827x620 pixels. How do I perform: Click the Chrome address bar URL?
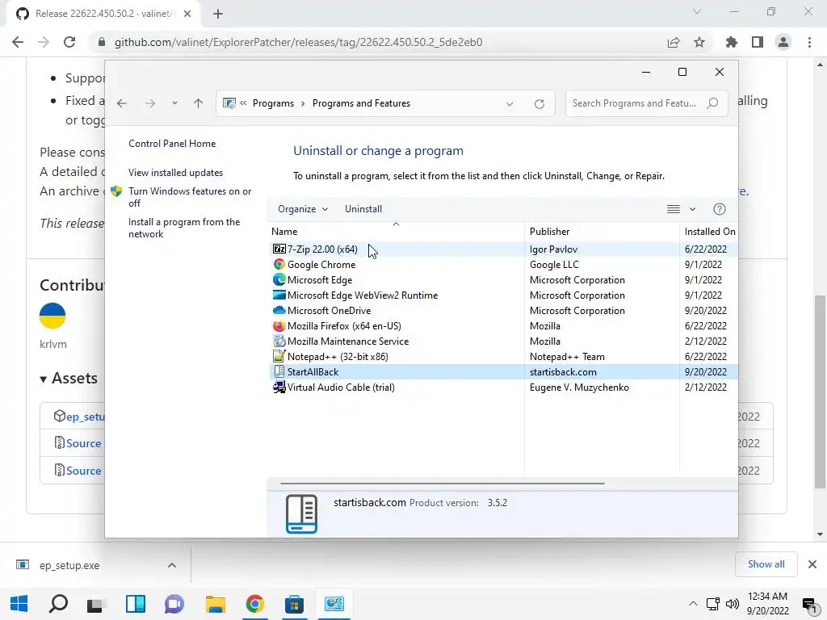[x=299, y=42]
